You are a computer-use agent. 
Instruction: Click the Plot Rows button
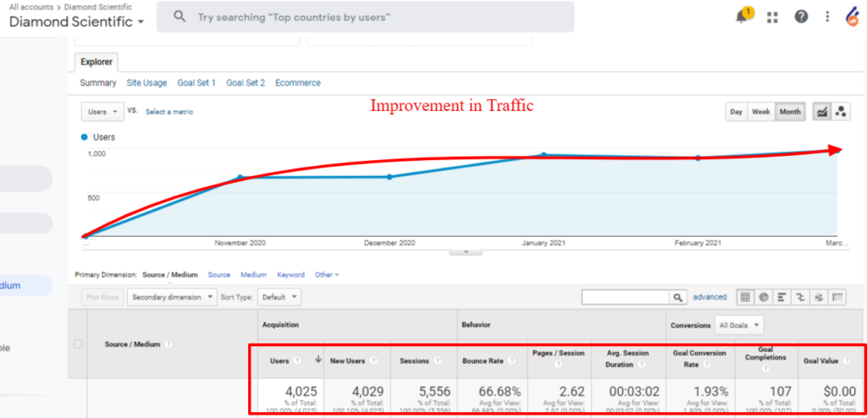(101, 297)
